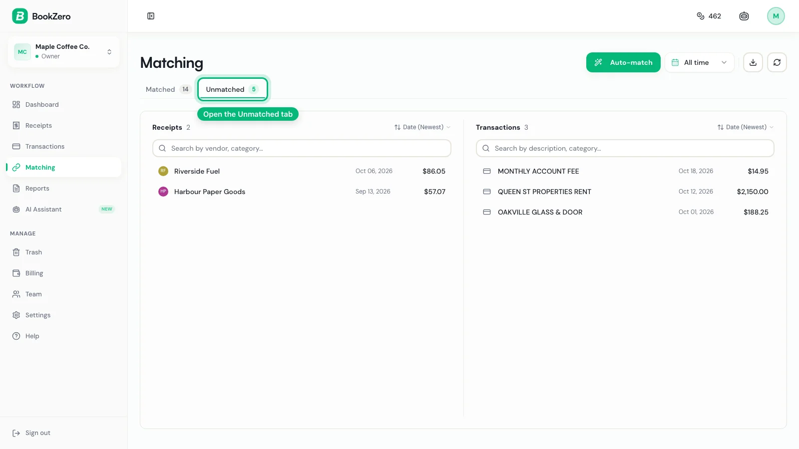Image resolution: width=799 pixels, height=449 pixels.
Task: Click the $2,150.00 transaction amount
Action: [753, 192]
